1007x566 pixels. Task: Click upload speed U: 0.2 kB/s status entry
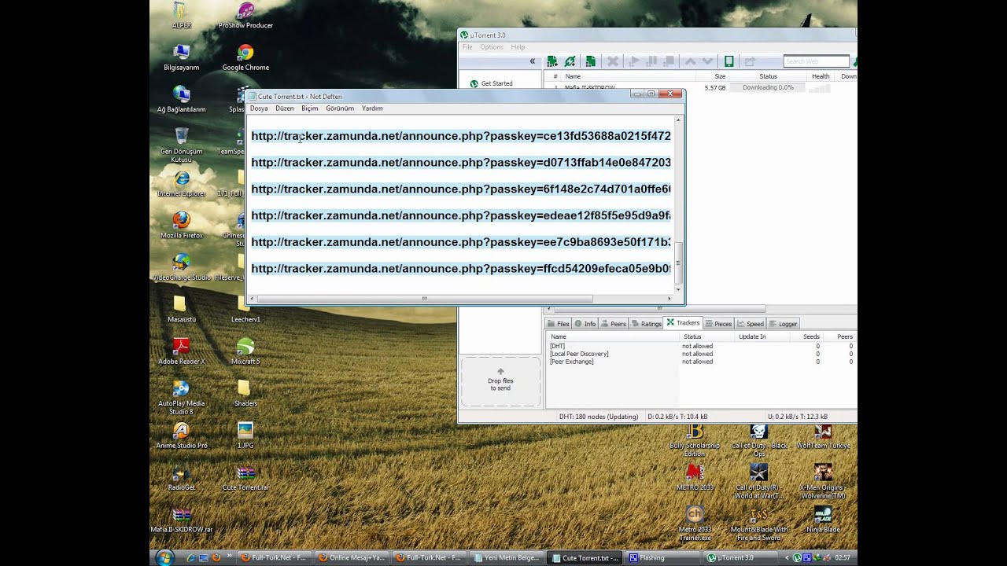pos(797,417)
